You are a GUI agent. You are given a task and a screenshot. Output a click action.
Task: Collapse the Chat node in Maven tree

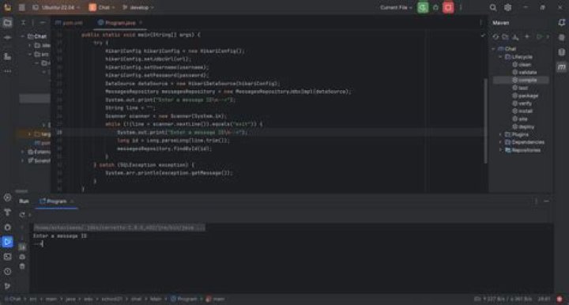(x=493, y=49)
